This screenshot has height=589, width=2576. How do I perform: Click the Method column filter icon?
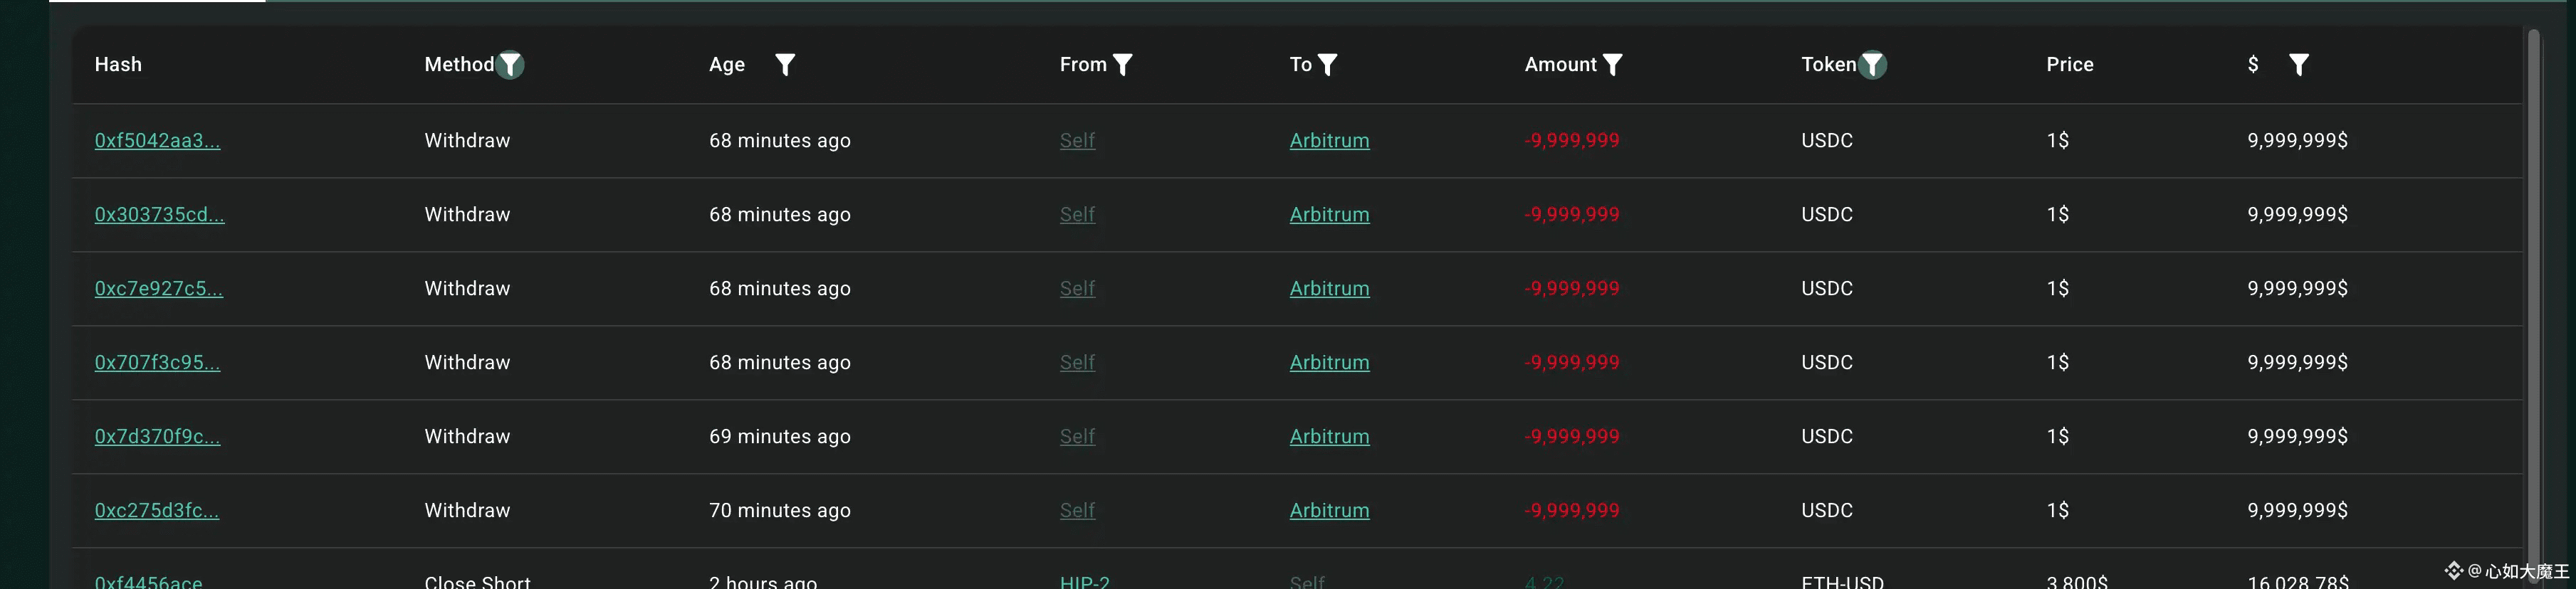(510, 65)
